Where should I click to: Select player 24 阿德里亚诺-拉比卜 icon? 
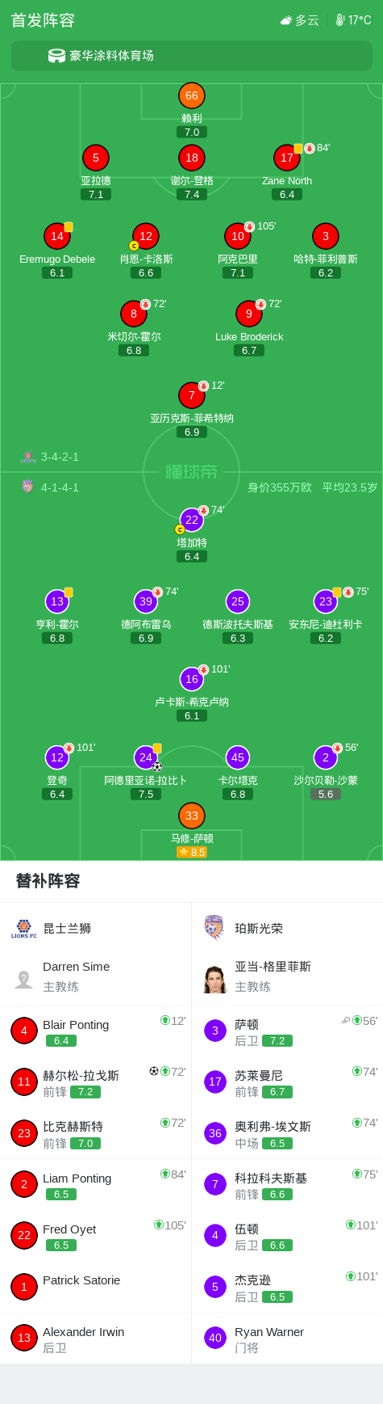[x=145, y=757]
